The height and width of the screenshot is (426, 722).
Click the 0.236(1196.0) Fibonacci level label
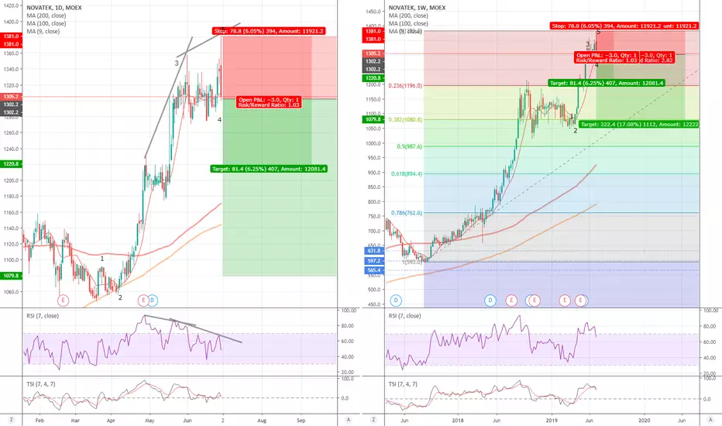coord(405,86)
